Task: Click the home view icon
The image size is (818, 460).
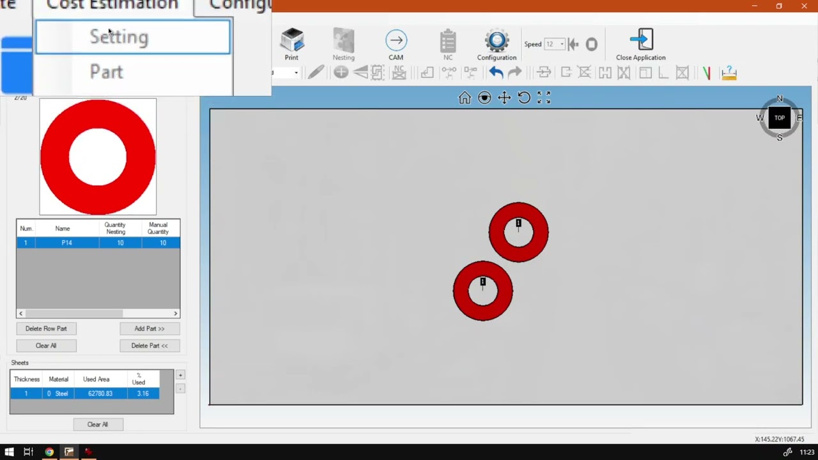Action: coord(465,98)
